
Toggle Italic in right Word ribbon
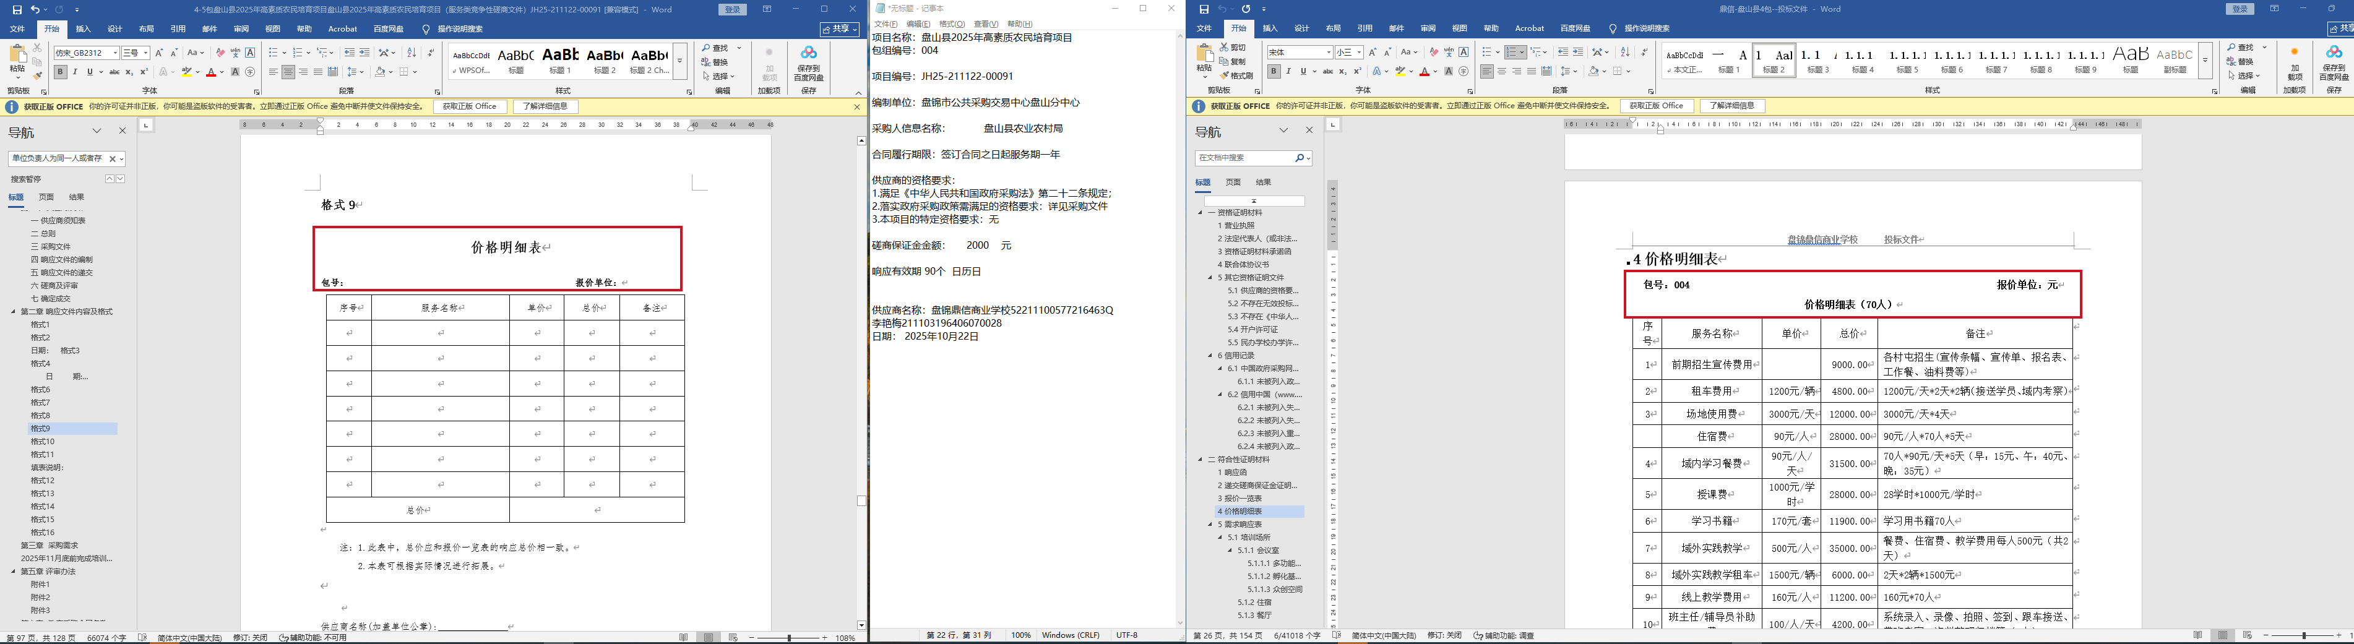click(1288, 71)
